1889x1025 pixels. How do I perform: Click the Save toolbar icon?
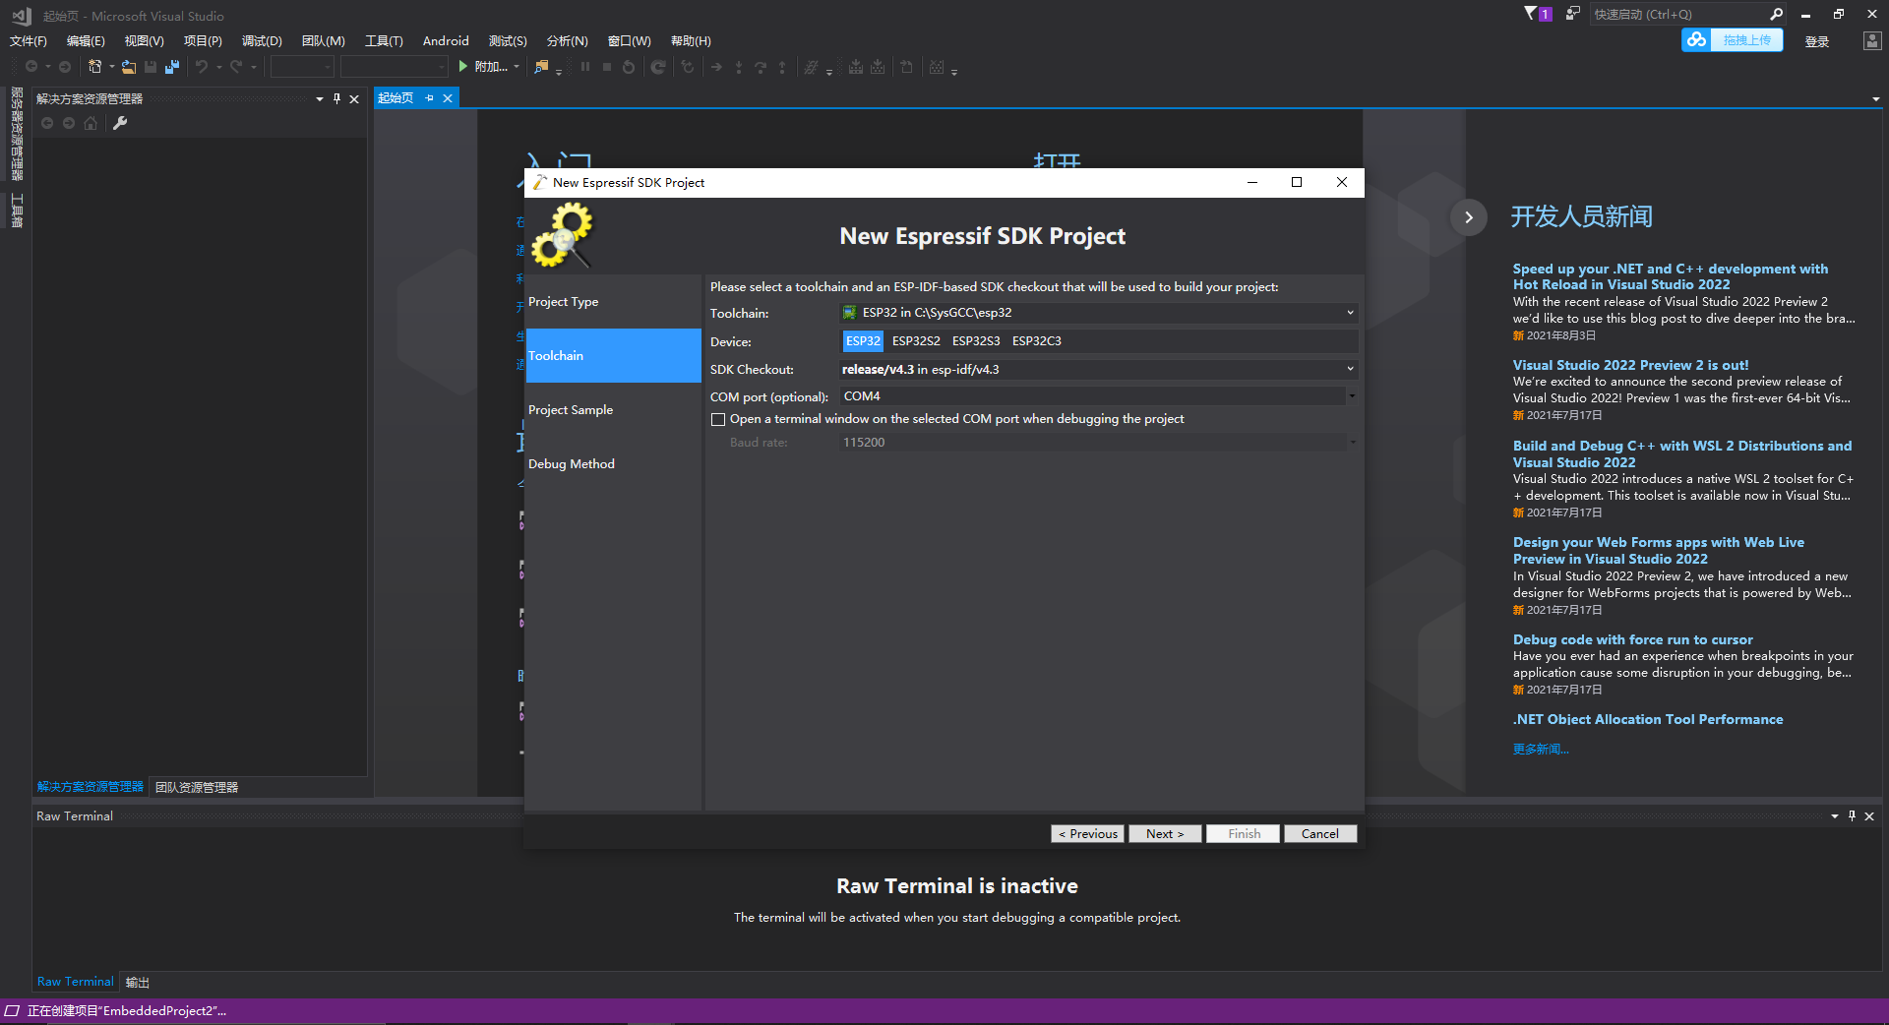coord(151,67)
